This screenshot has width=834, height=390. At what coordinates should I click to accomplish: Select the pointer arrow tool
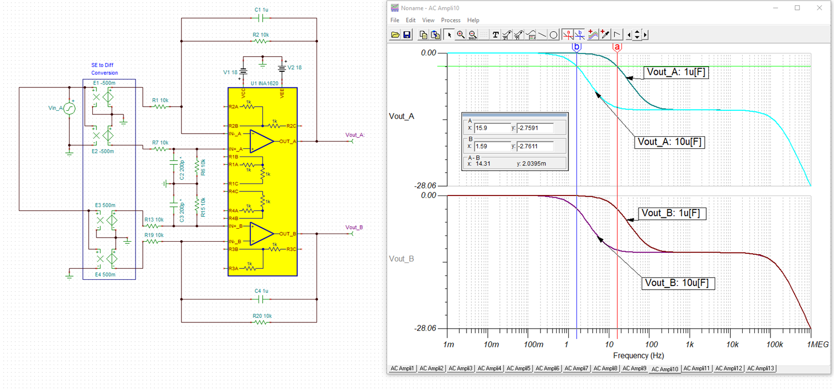[449, 35]
